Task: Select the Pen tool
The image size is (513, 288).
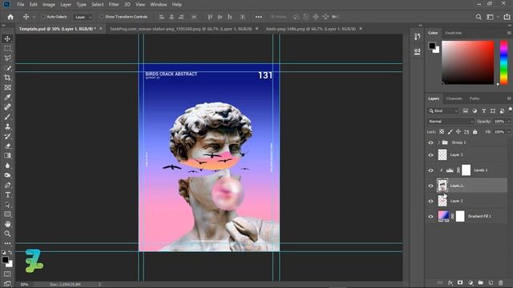Action: tap(7, 185)
